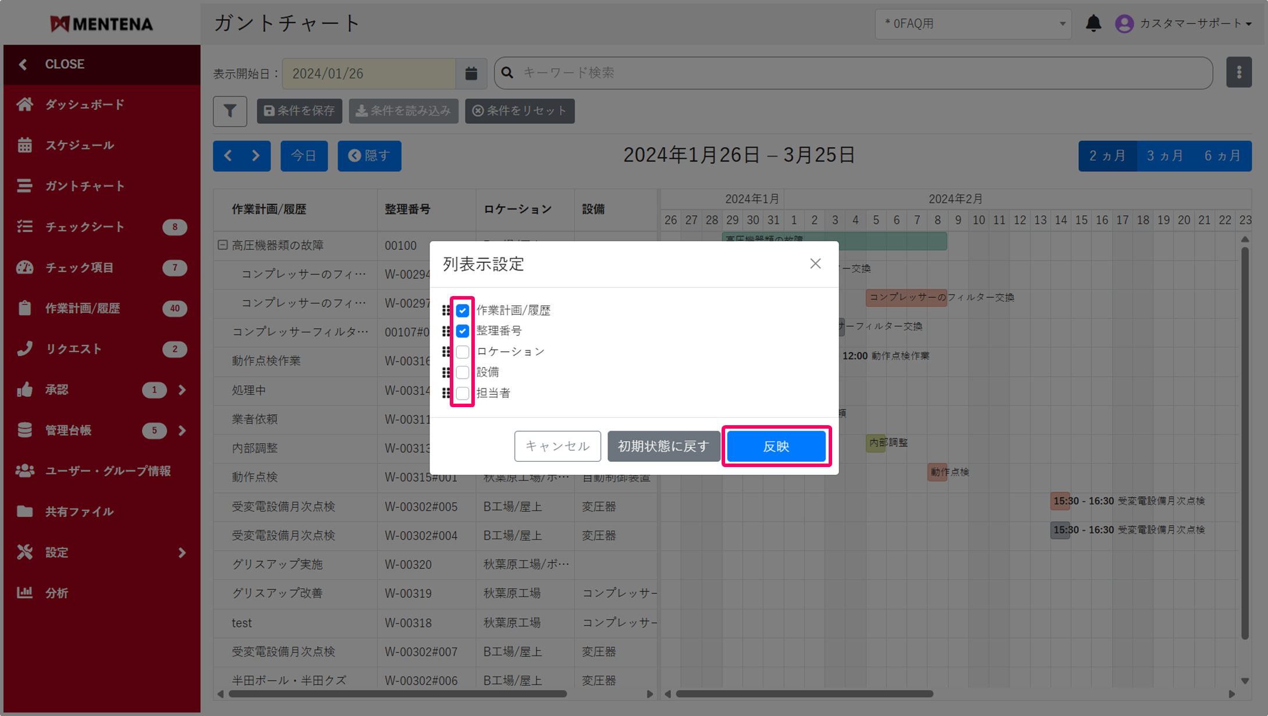Check the 設備 column checkbox
Viewport: 1268px width, 716px height.
pos(463,372)
